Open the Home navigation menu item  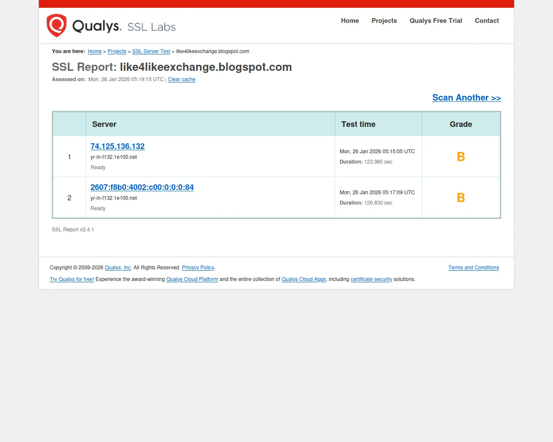click(x=350, y=21)
